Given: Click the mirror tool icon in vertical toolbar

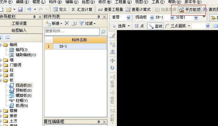Looking at the screenshot, I should tap(112, 52).
